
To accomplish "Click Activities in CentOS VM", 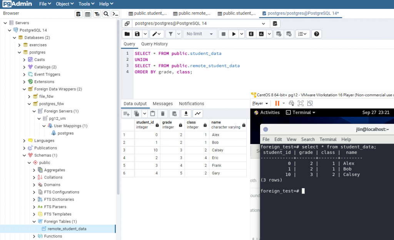I will point(267,113).
